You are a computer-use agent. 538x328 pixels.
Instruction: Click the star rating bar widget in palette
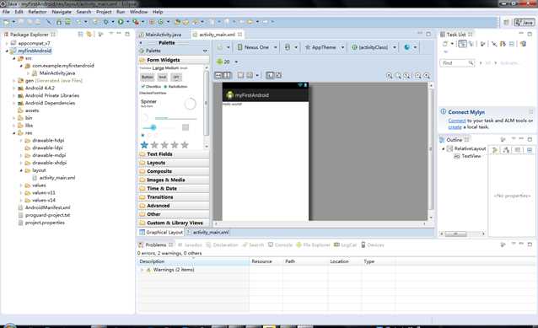point(164,145)
